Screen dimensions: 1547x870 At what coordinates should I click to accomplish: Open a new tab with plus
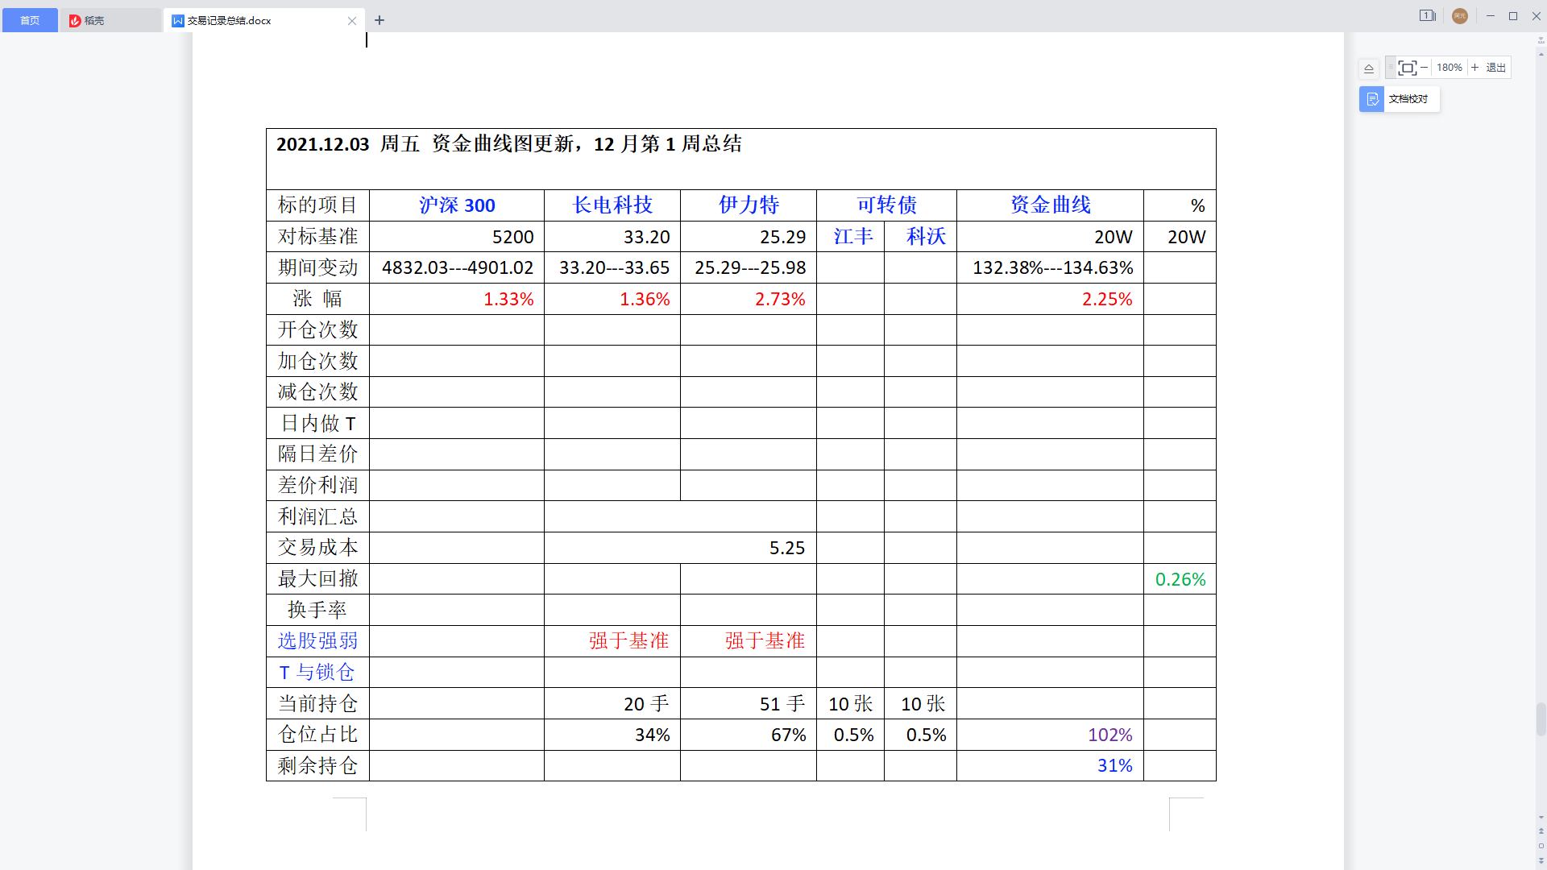(379, 20)
